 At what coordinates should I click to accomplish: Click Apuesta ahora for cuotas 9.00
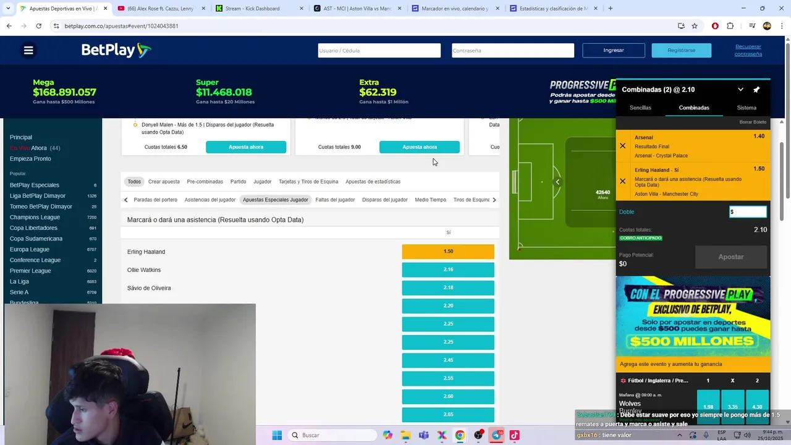(420, 147)
